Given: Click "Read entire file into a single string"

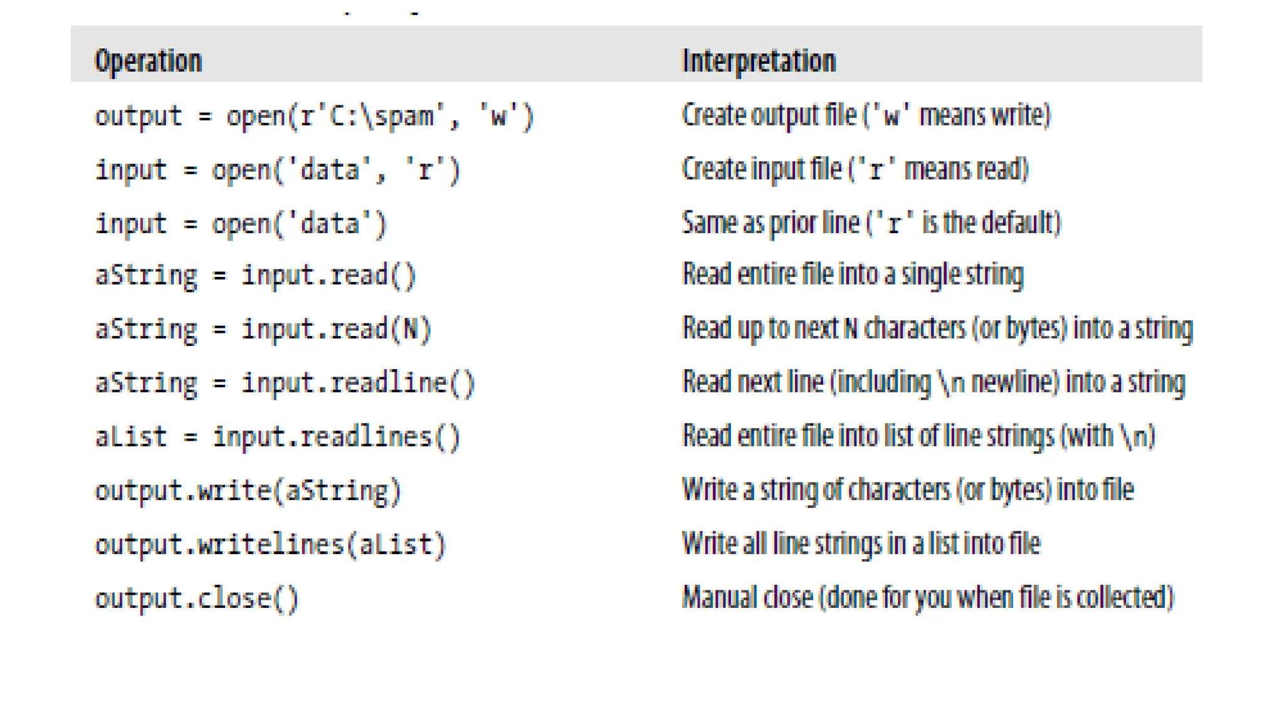Looking at the screenshot, I should click(x=853, y=275).
